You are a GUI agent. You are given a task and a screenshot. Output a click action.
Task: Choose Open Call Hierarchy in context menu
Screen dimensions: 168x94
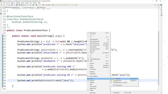point(98,43)
